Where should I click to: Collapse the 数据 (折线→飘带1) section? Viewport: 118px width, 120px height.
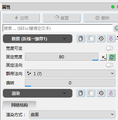[38, 39]
